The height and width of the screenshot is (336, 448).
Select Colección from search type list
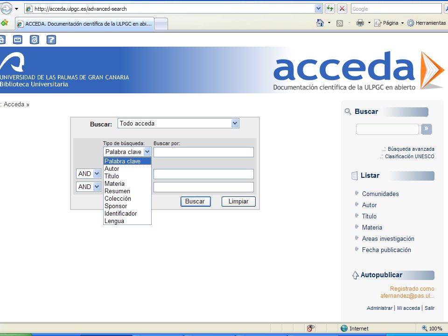(x=127, y=198)
